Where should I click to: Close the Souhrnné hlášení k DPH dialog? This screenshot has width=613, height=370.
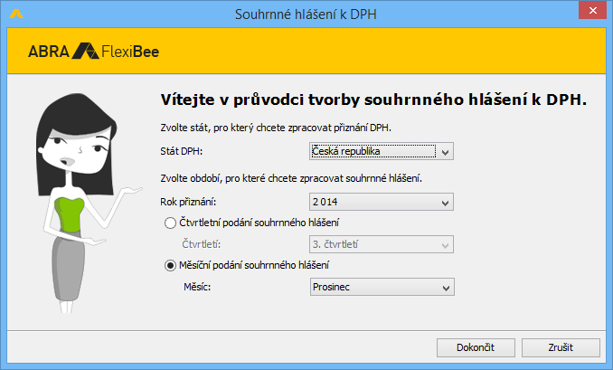coord(593,11)
